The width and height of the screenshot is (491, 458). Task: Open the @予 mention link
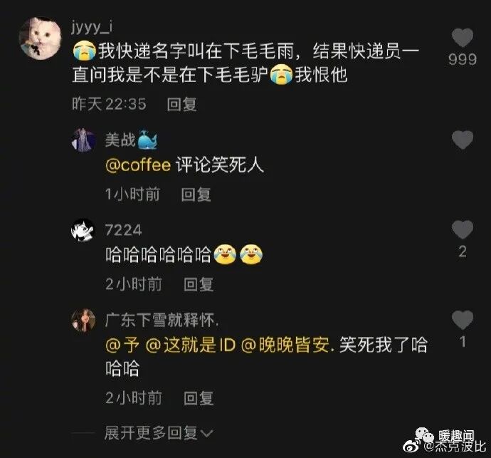tap(122, 345)
